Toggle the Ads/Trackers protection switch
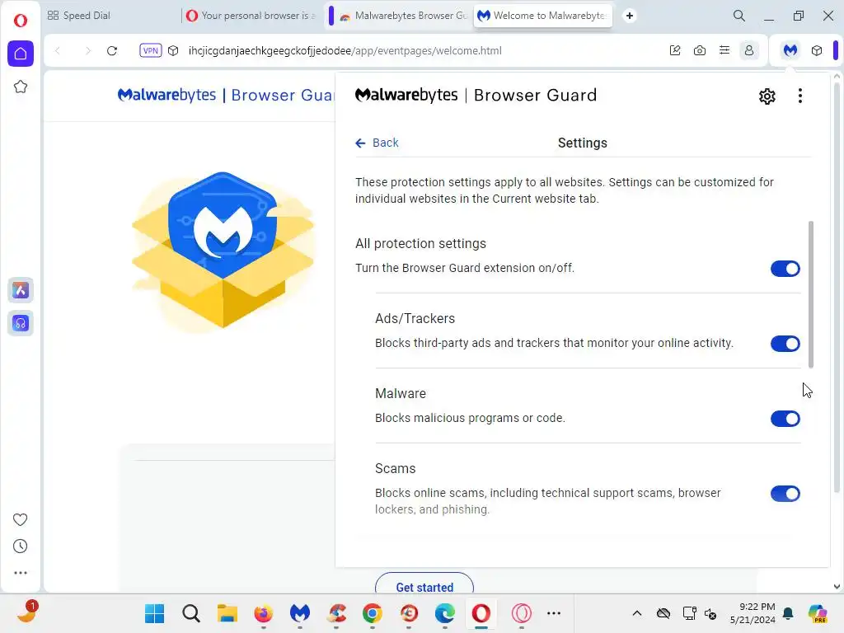Image resolution: width=844 pixels, height=633 pixels. click(x=785, y=344)
